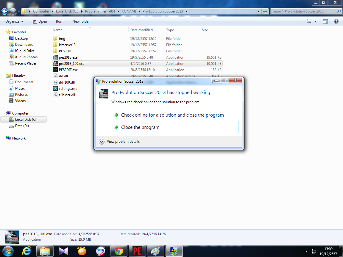This screenshot has height=257, width=343.
Task: Click the Windows Start orb
Action: click(x=8, y=251)
